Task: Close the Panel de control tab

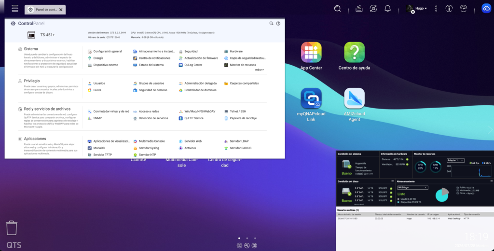Action: tap(61, 10)
